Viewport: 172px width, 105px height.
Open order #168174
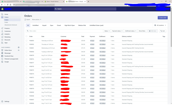click(32, 74)
